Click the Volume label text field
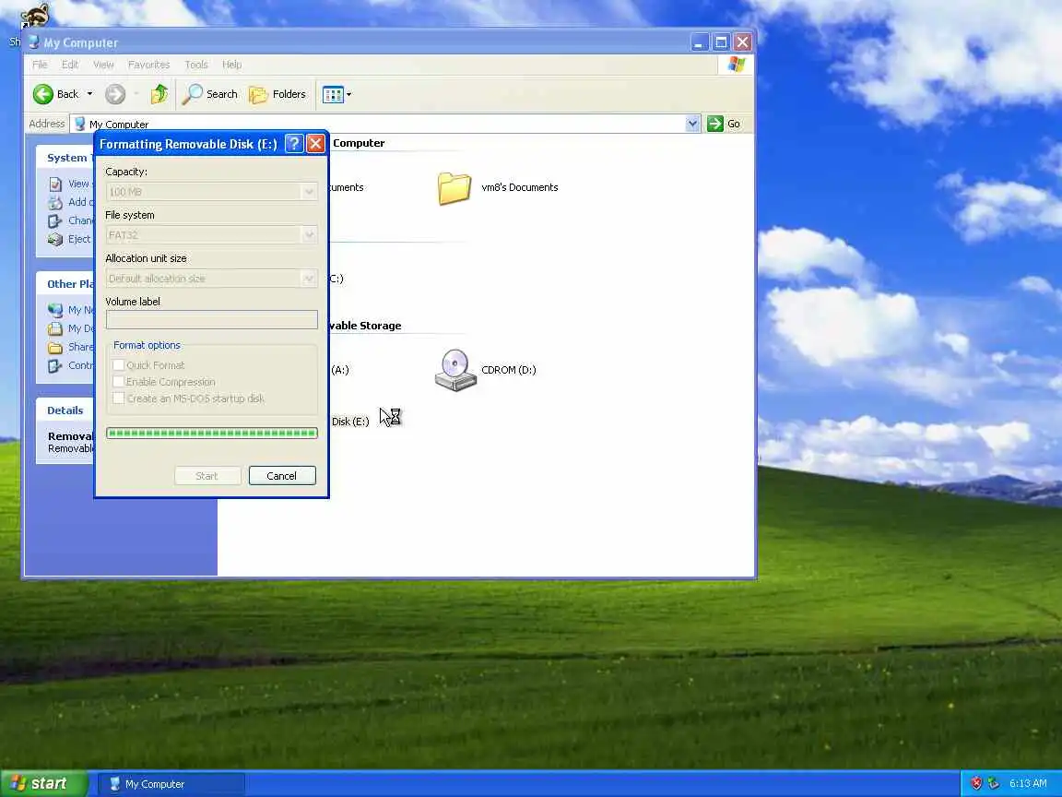This screenshot has width=1062, height=797. [x=211, y=320]
